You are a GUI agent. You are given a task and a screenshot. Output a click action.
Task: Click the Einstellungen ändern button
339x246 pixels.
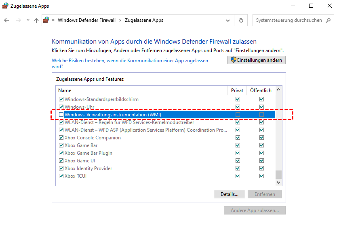pos(256,60)
